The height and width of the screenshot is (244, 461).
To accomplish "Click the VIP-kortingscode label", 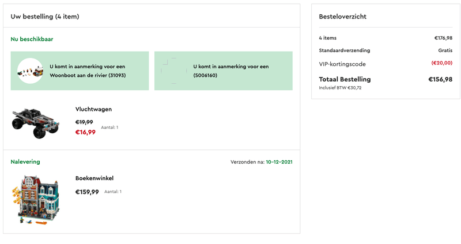I will coord(342,64).
